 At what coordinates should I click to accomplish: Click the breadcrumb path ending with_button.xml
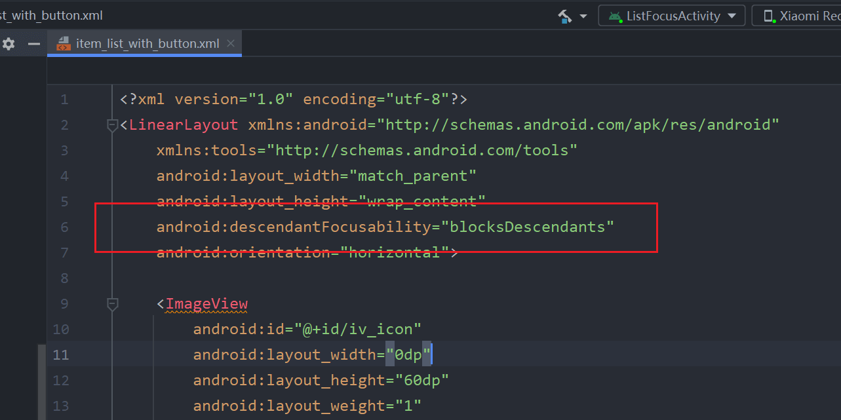click(x=51, y=15)
